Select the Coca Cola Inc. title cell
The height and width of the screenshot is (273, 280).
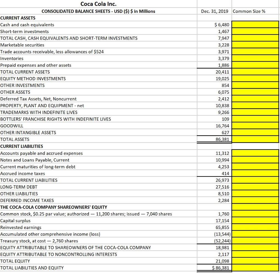click(x=98, y=4)
